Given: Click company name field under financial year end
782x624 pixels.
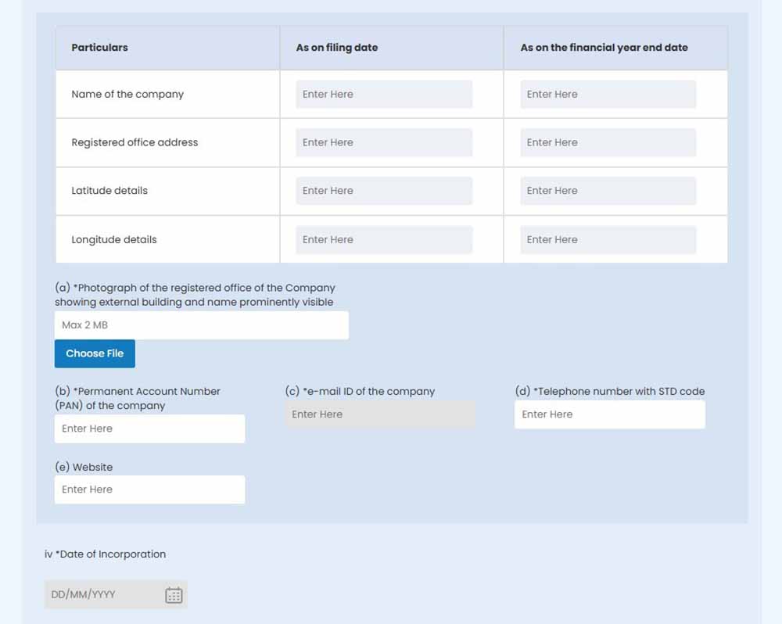Looking at the screenshot, I should pyautogui.click(x=608, y=95).
